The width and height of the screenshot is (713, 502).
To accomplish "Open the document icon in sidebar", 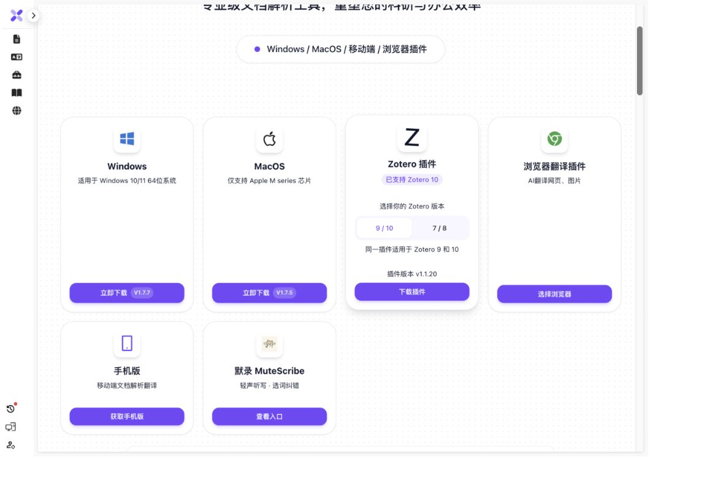I will [17, 39].
